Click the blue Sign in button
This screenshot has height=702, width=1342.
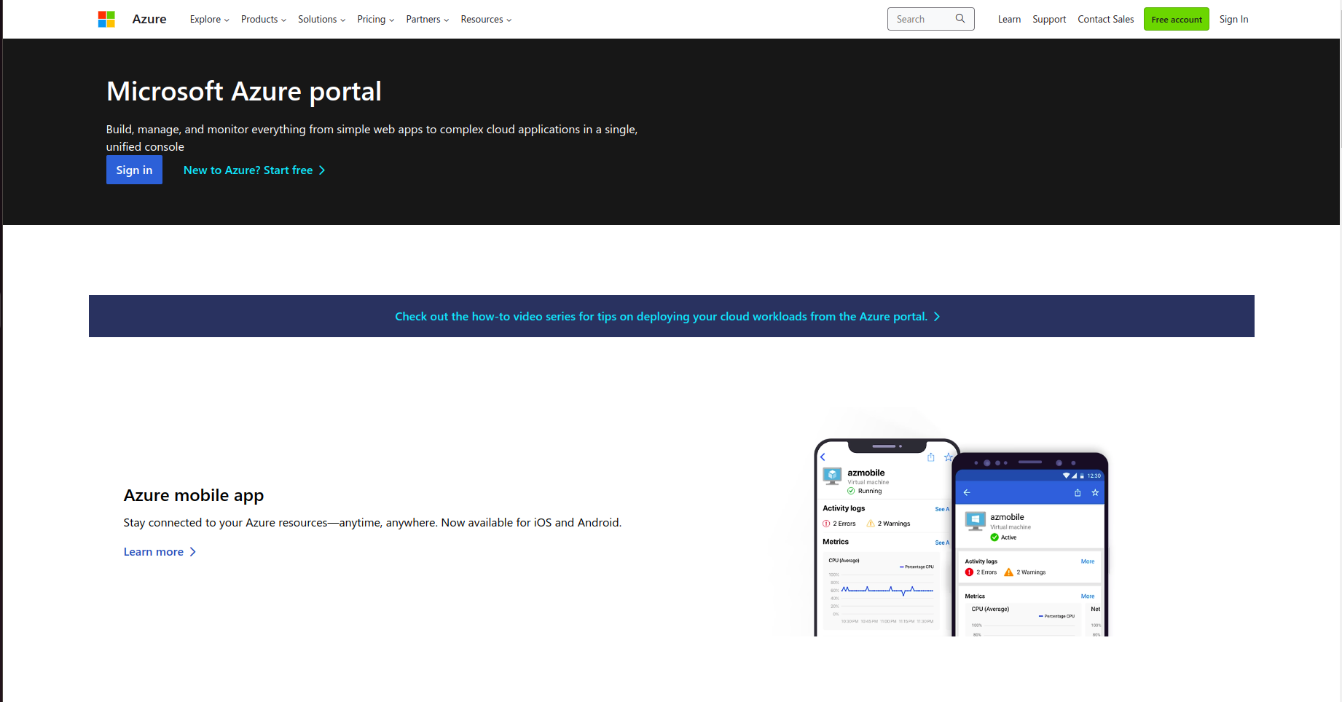click(x=134, y=170)
